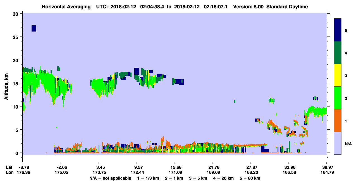This screenshot has height=186, width=363.
Task: Click the orange color bar segment for value 1
Action: click(338, 120)
